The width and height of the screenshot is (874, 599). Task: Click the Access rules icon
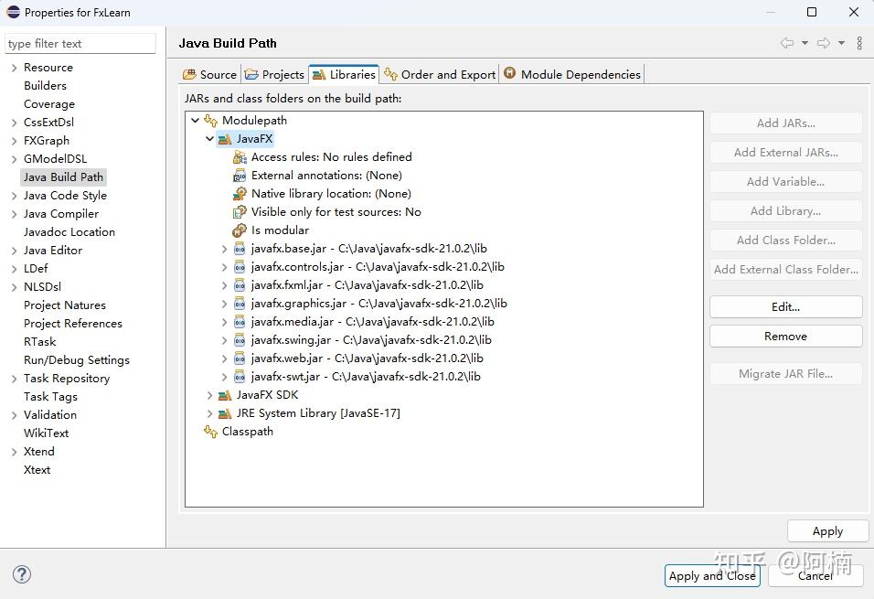(x=240, y=157)
